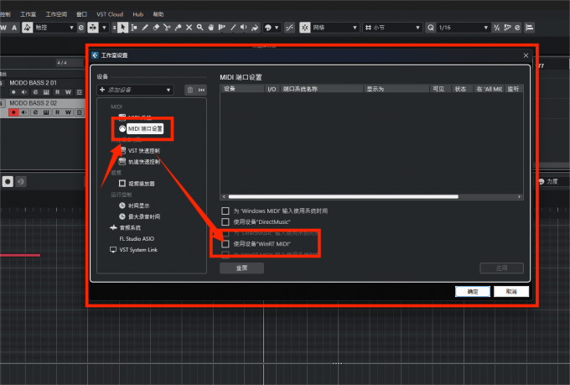Open the 帮助 menu
The height and width of the screenshot is (385, 570).
pos(158,14)
